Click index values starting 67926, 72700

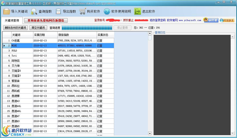[x=77, y=91]
